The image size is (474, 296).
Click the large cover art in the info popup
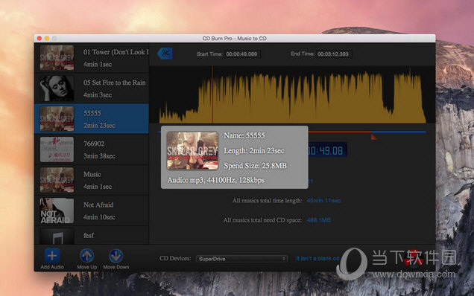pyautogui.click(x=192, y=150)
